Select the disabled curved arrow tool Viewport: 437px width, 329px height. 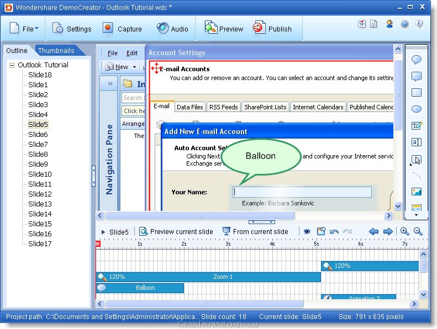(417, 176)
